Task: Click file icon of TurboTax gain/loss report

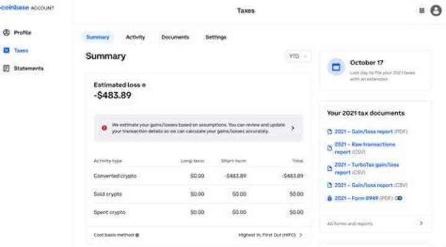Action: 330,168
